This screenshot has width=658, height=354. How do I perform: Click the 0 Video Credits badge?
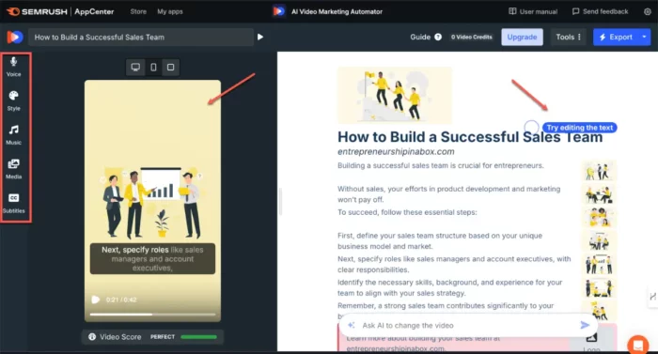(x=471, y=37)
